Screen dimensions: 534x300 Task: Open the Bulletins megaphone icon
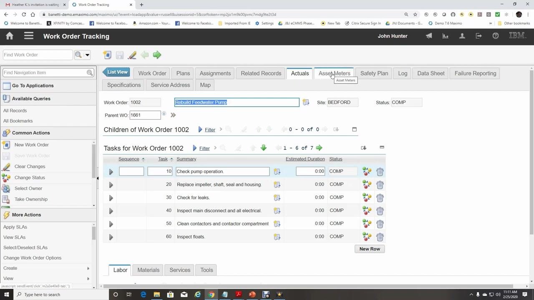[x=429, y=36]
